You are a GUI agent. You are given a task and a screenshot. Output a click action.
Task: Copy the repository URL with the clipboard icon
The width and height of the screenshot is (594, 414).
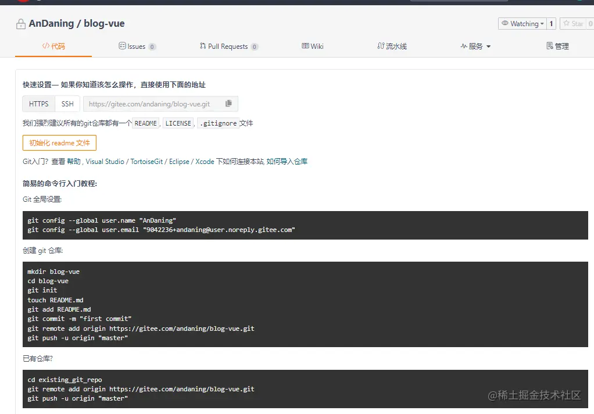(228, 103)
